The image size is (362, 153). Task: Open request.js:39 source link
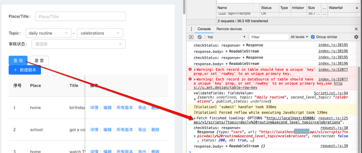[334, 146]
